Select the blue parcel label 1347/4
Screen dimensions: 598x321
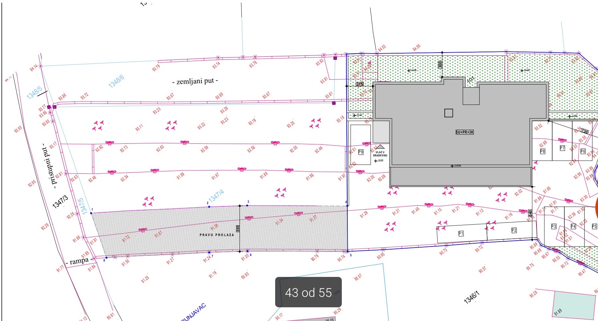click(216, 196)
